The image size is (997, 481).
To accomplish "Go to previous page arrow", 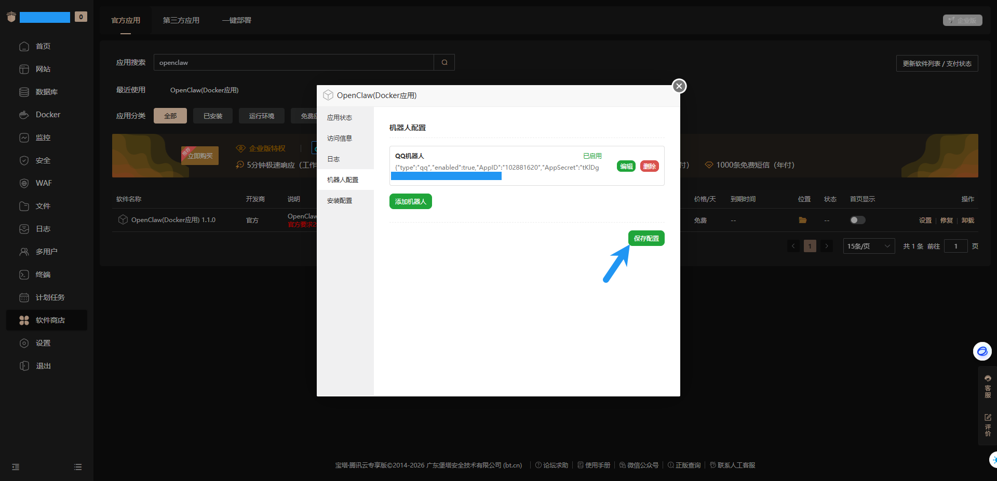I will tap(793, 246).
